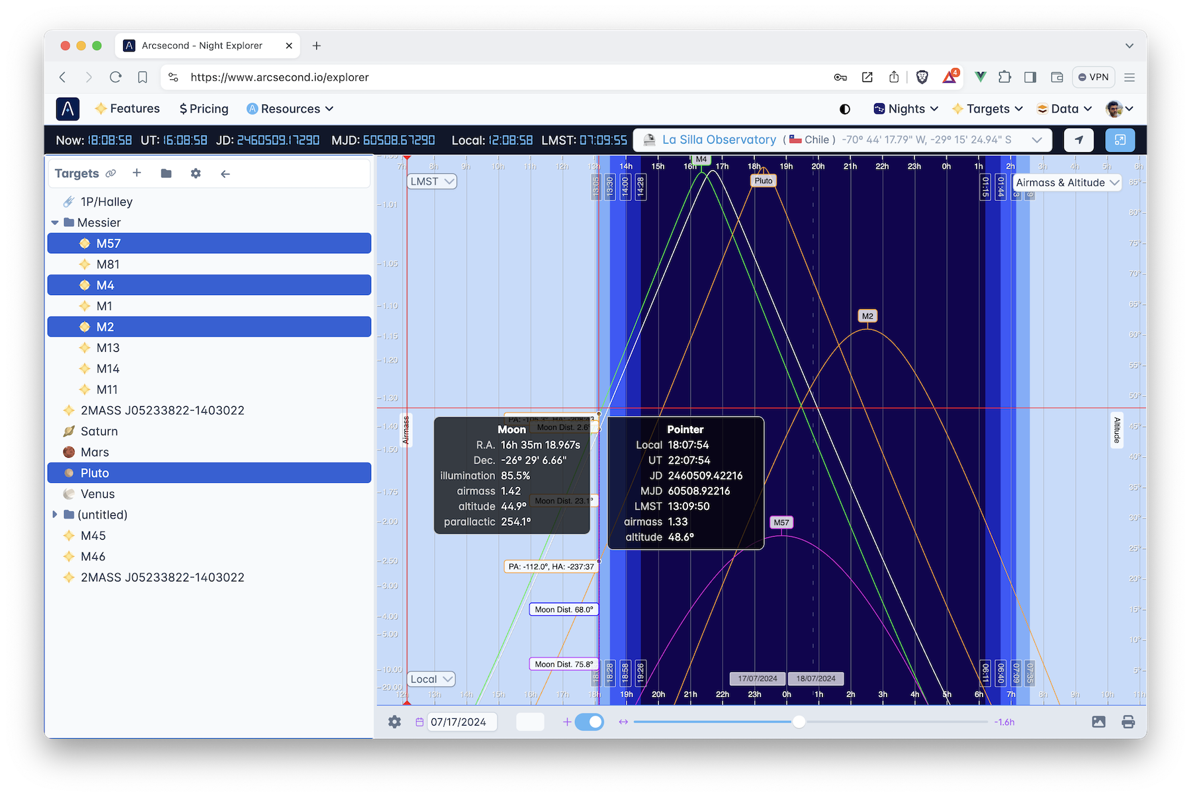This screenshot has height=797, width=1191.
Task: Open the targets folder icon
Action: [x=166, y=173]
